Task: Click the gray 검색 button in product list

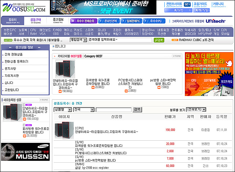Action: click(137, 109)
